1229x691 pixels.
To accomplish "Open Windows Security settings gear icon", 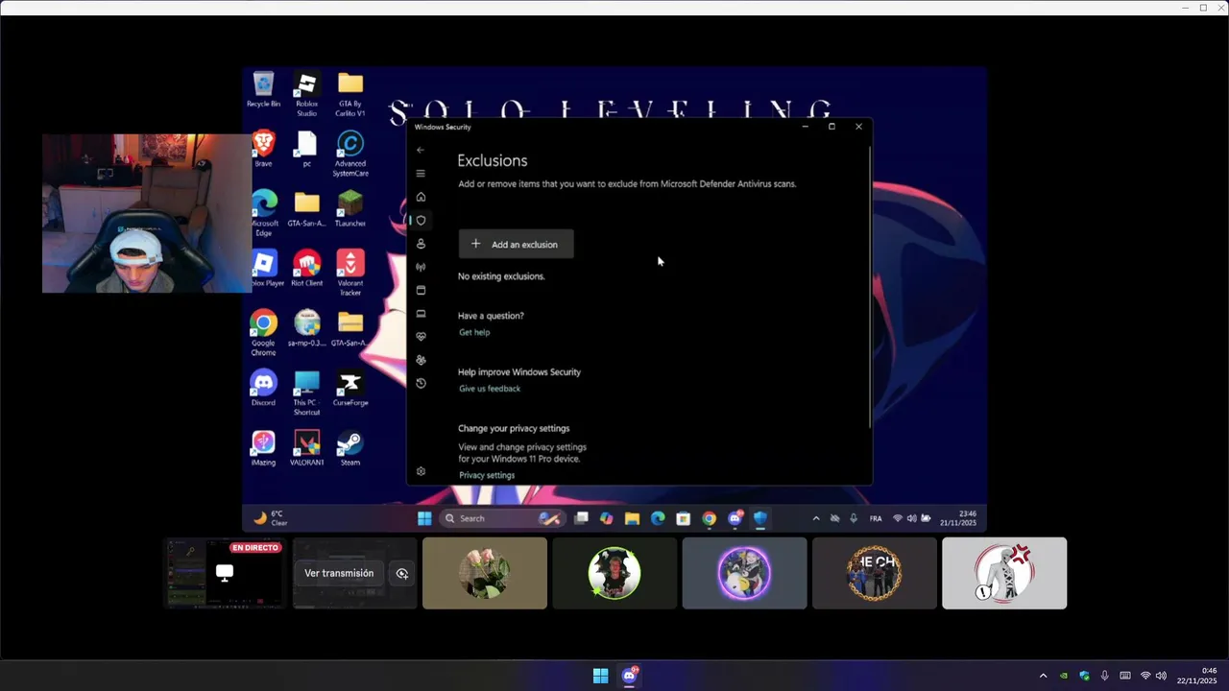I will [x=421, y=471].
